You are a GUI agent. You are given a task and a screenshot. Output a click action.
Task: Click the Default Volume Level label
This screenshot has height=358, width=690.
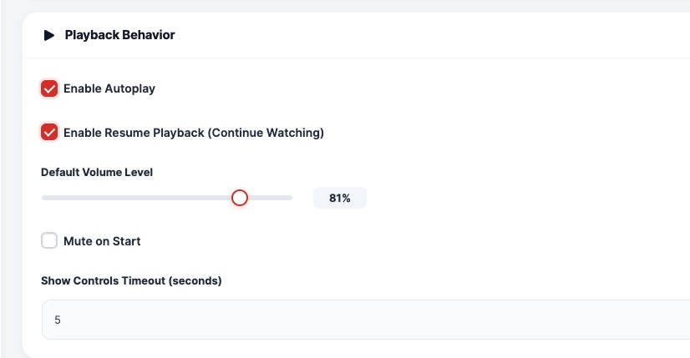tap(97, 172)
